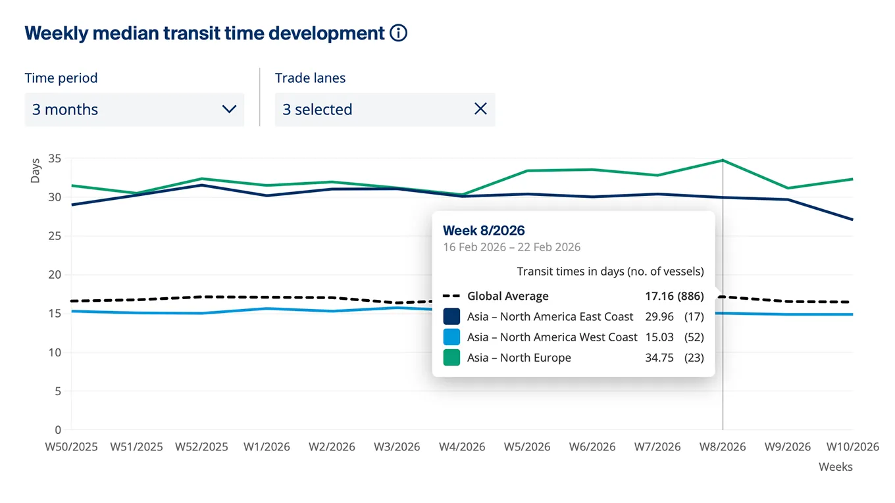
Task: Click the X to clear selected trade lanes
Action: click(480, 109)
